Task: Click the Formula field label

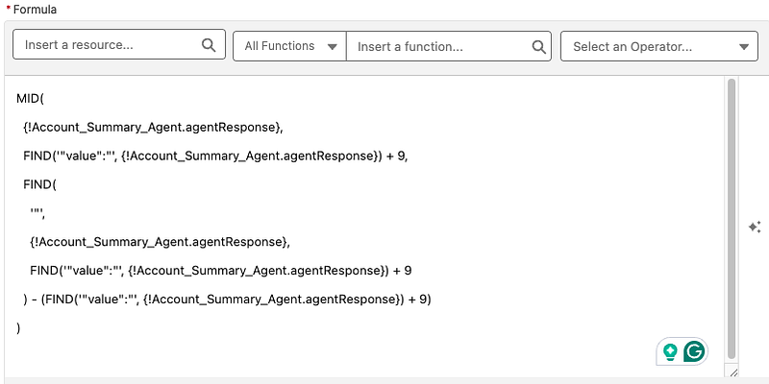Action: point(35,10)
